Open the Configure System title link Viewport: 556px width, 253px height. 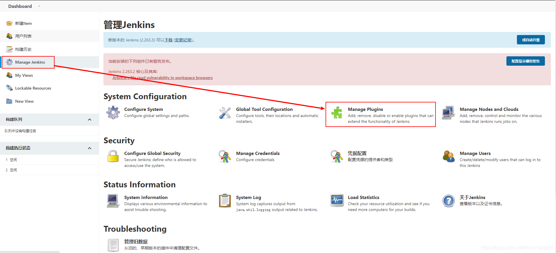(144, 109)
